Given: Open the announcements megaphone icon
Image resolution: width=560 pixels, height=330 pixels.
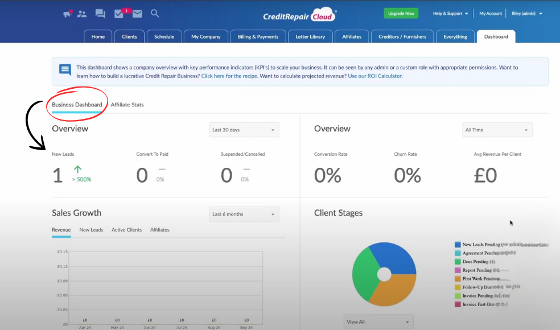Looking at the screenshot, I should [67, 14].
